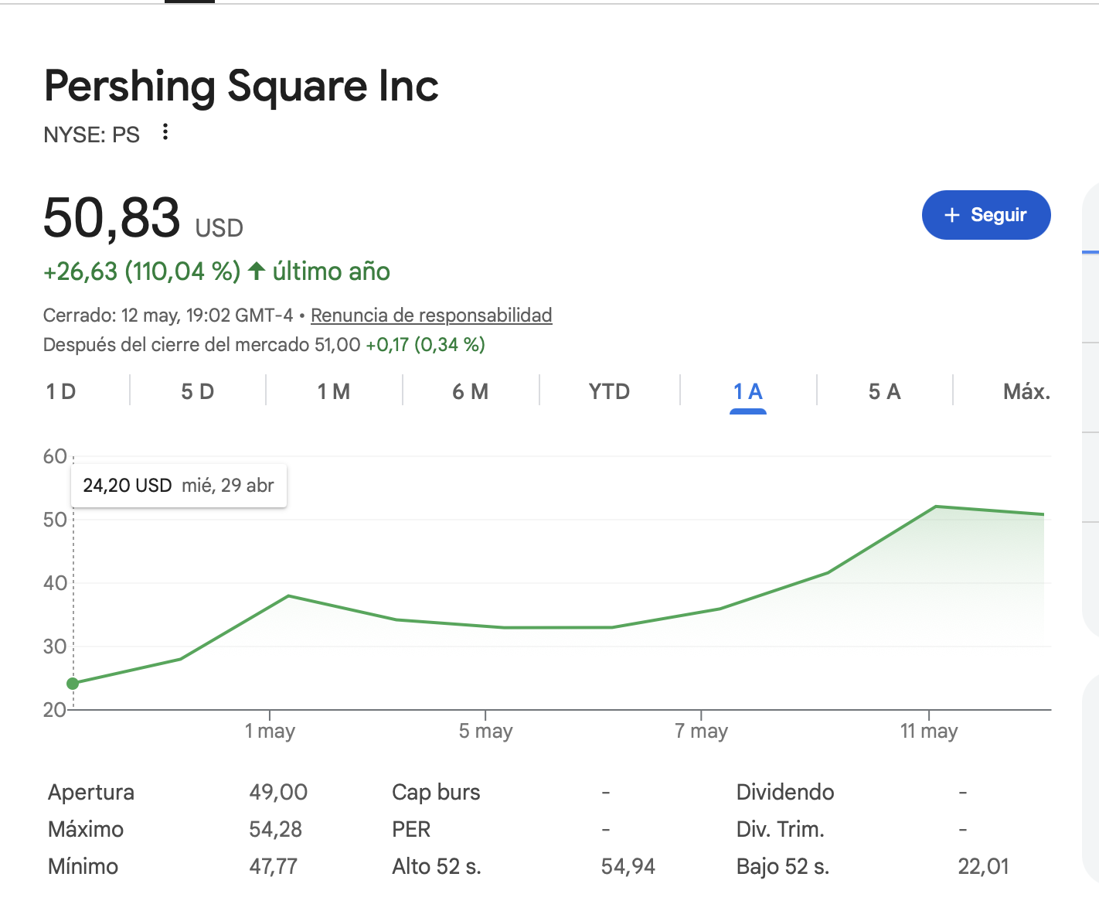1099x911 pixels.
Task: Click the plus icon in Seguir button
Action: 952,215
